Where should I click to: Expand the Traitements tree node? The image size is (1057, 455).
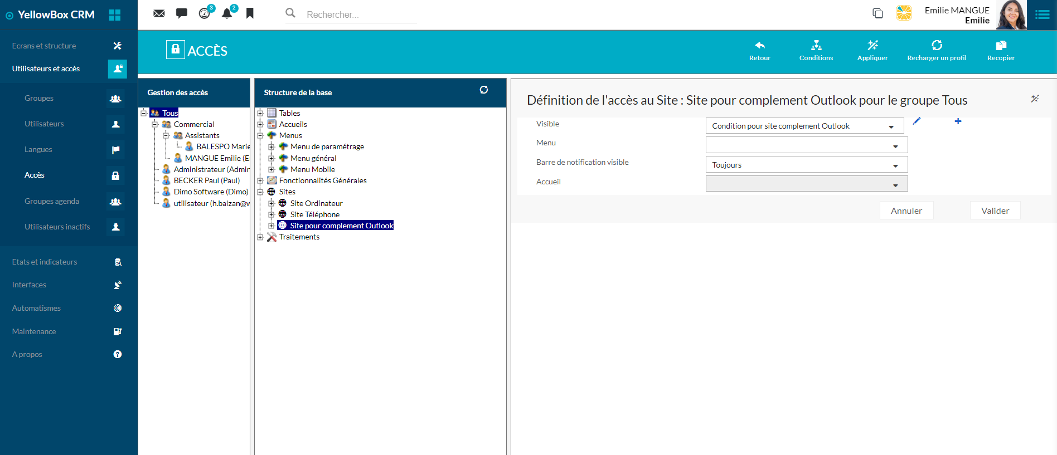click(x=260, y=237)
